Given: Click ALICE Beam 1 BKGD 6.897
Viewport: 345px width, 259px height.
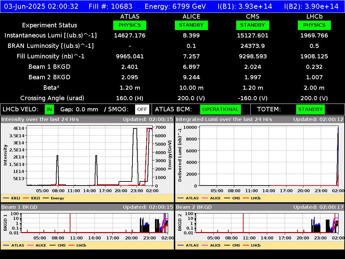Looking at the screenshot, I should [191, 67].
